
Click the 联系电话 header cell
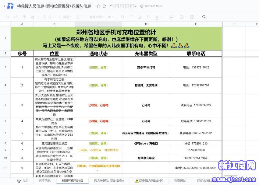click(196, 54)
